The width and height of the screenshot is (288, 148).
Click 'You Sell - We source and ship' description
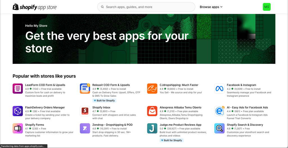[x=181, y=93]
